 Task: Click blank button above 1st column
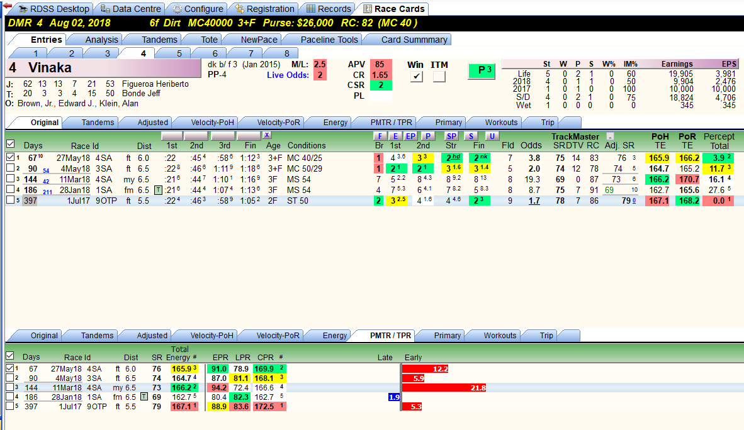[172, 136]
